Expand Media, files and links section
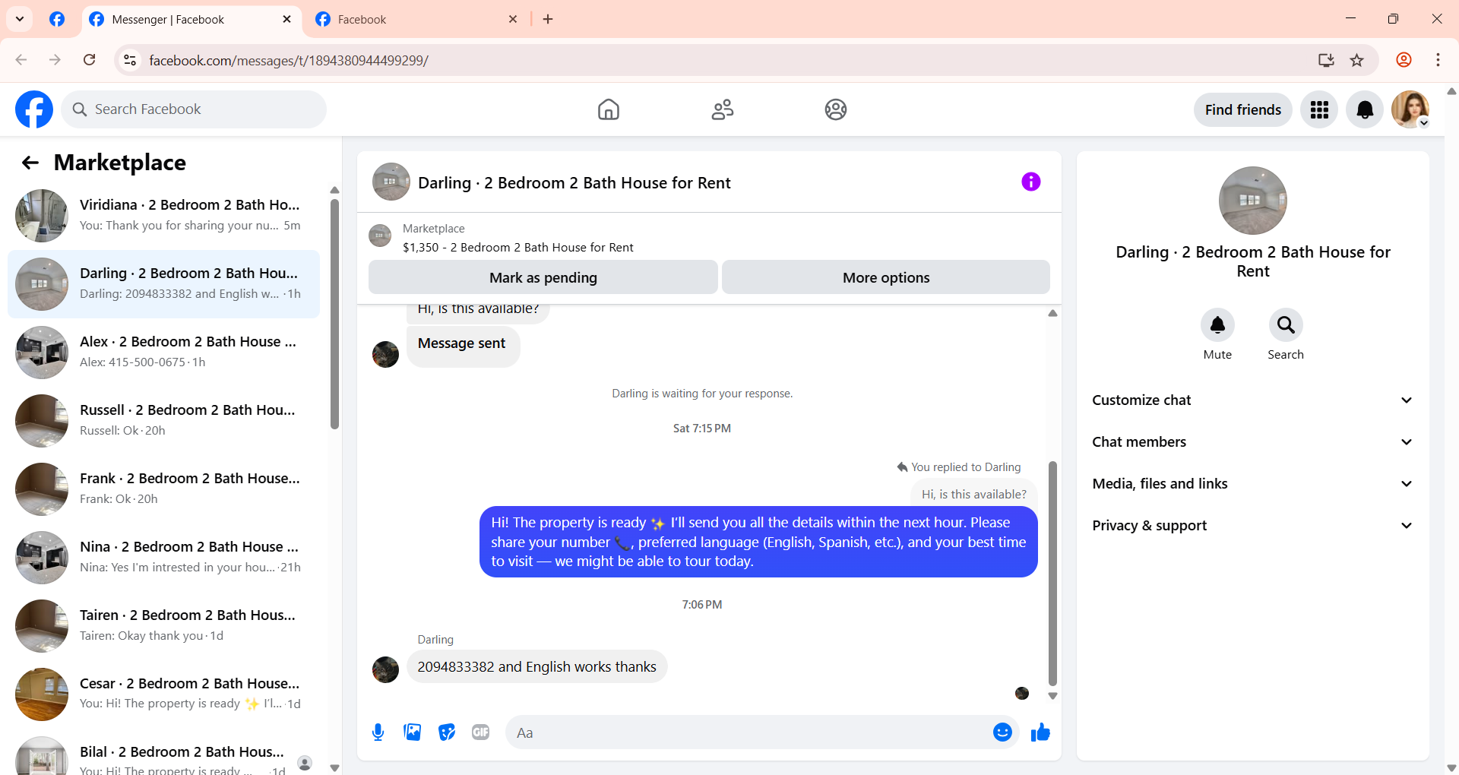Viewport: 1459px width, 775px height. (1252, 484)
